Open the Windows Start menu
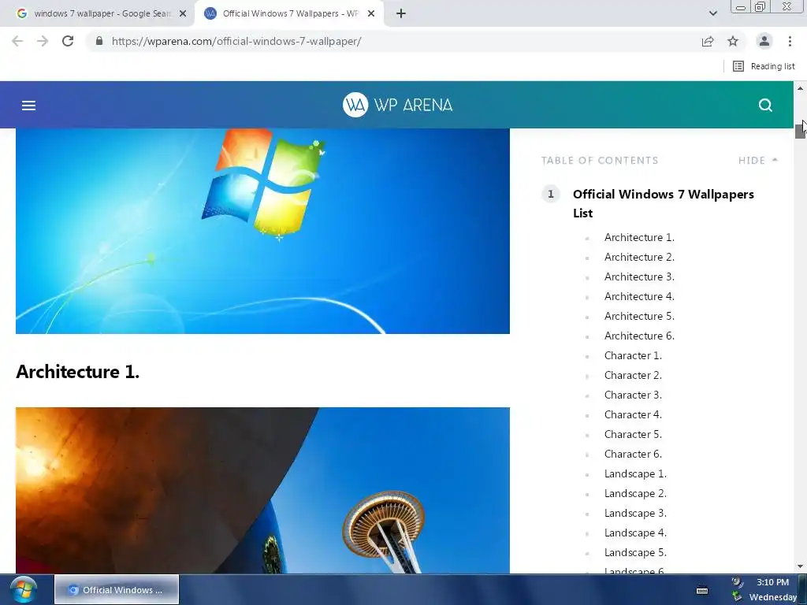This screenshot has width=807, height=605. pos(24,589)
